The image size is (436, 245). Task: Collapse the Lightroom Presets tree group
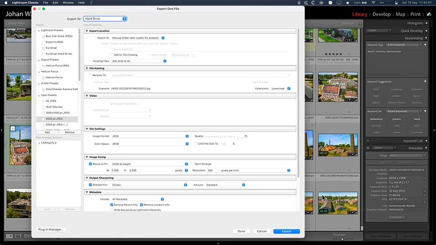39,30
